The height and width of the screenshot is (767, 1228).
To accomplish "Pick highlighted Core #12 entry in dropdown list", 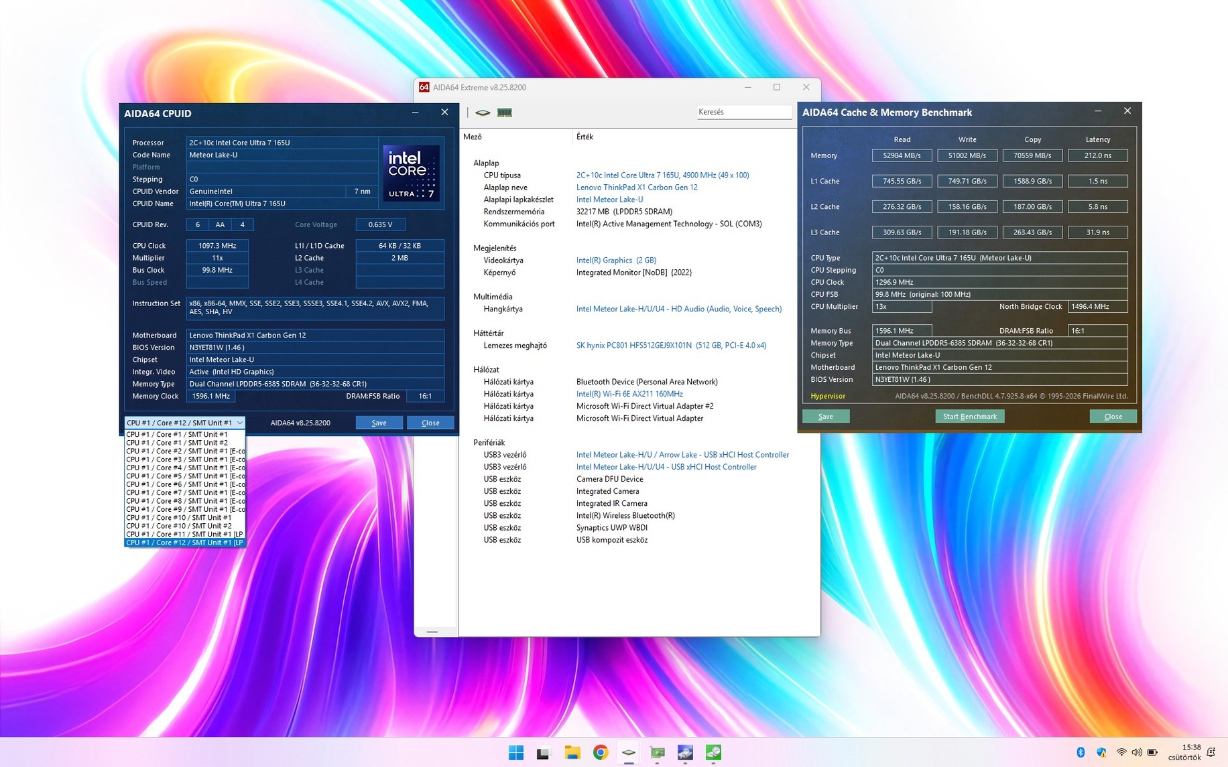I will tap(185, 543).
